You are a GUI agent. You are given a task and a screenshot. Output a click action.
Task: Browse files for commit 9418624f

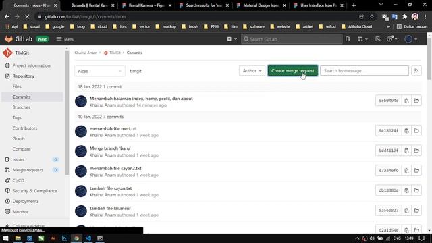pos(416,130)
